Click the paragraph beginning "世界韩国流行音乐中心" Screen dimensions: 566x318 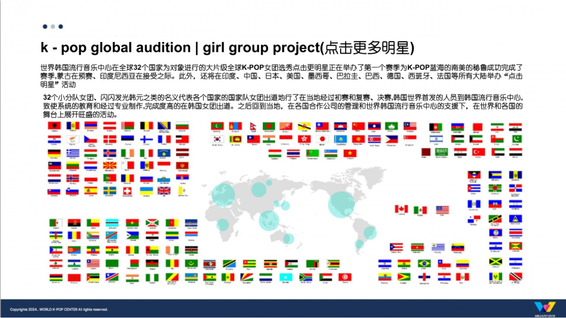tap(282, 76)
